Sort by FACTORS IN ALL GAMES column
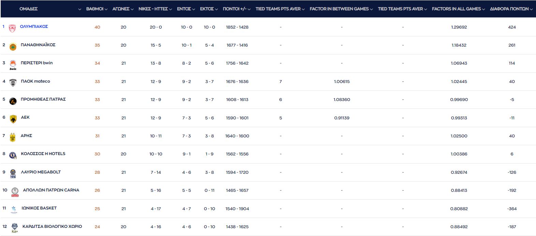 [458, 9]
